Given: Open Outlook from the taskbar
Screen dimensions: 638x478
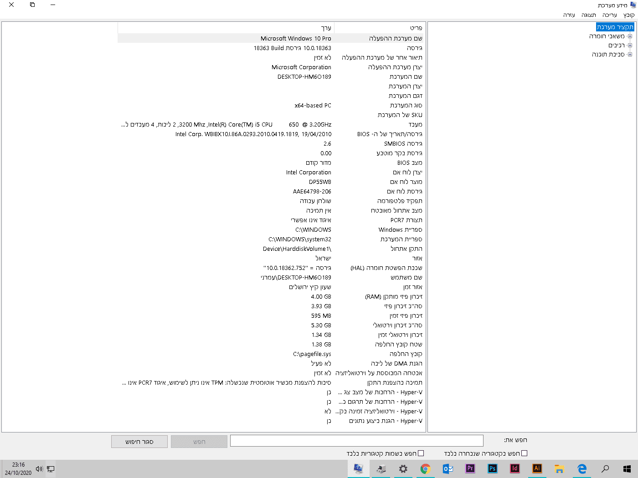Looking at the screenshot, I should point(448,468).
